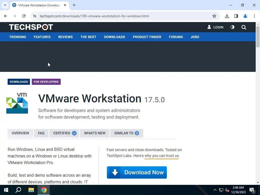Reload the page with the refresh icon
Image resolution: width=260 pixels, height=195 pixels.
24,16
